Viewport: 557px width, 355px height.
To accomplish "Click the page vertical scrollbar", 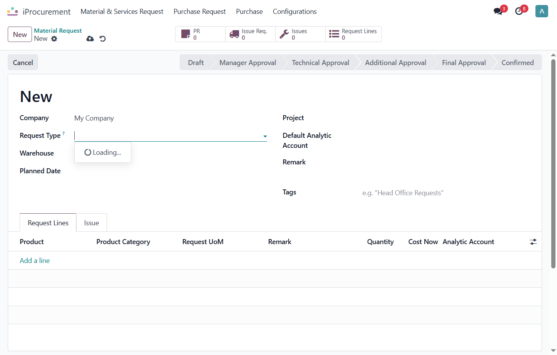I will [553, 164].
